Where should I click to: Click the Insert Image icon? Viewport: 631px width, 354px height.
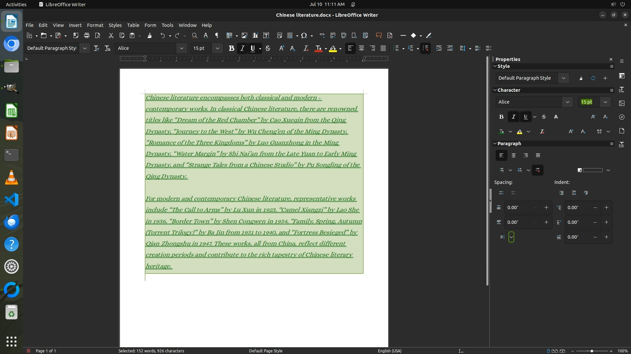coord(244,35)
